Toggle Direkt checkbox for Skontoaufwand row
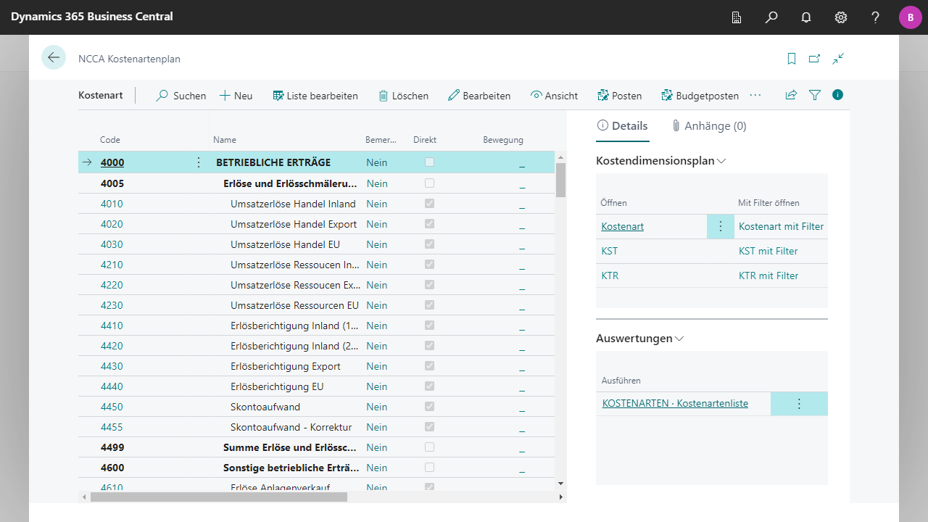928x522 pixels. [430, 407]
